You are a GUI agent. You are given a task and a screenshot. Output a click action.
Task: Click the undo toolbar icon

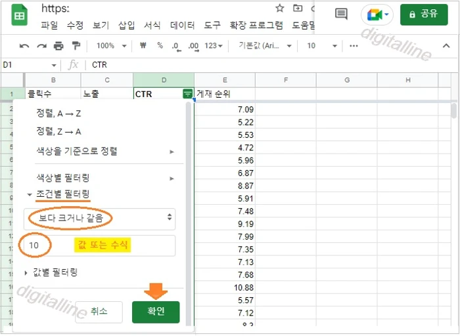[24, 46]
